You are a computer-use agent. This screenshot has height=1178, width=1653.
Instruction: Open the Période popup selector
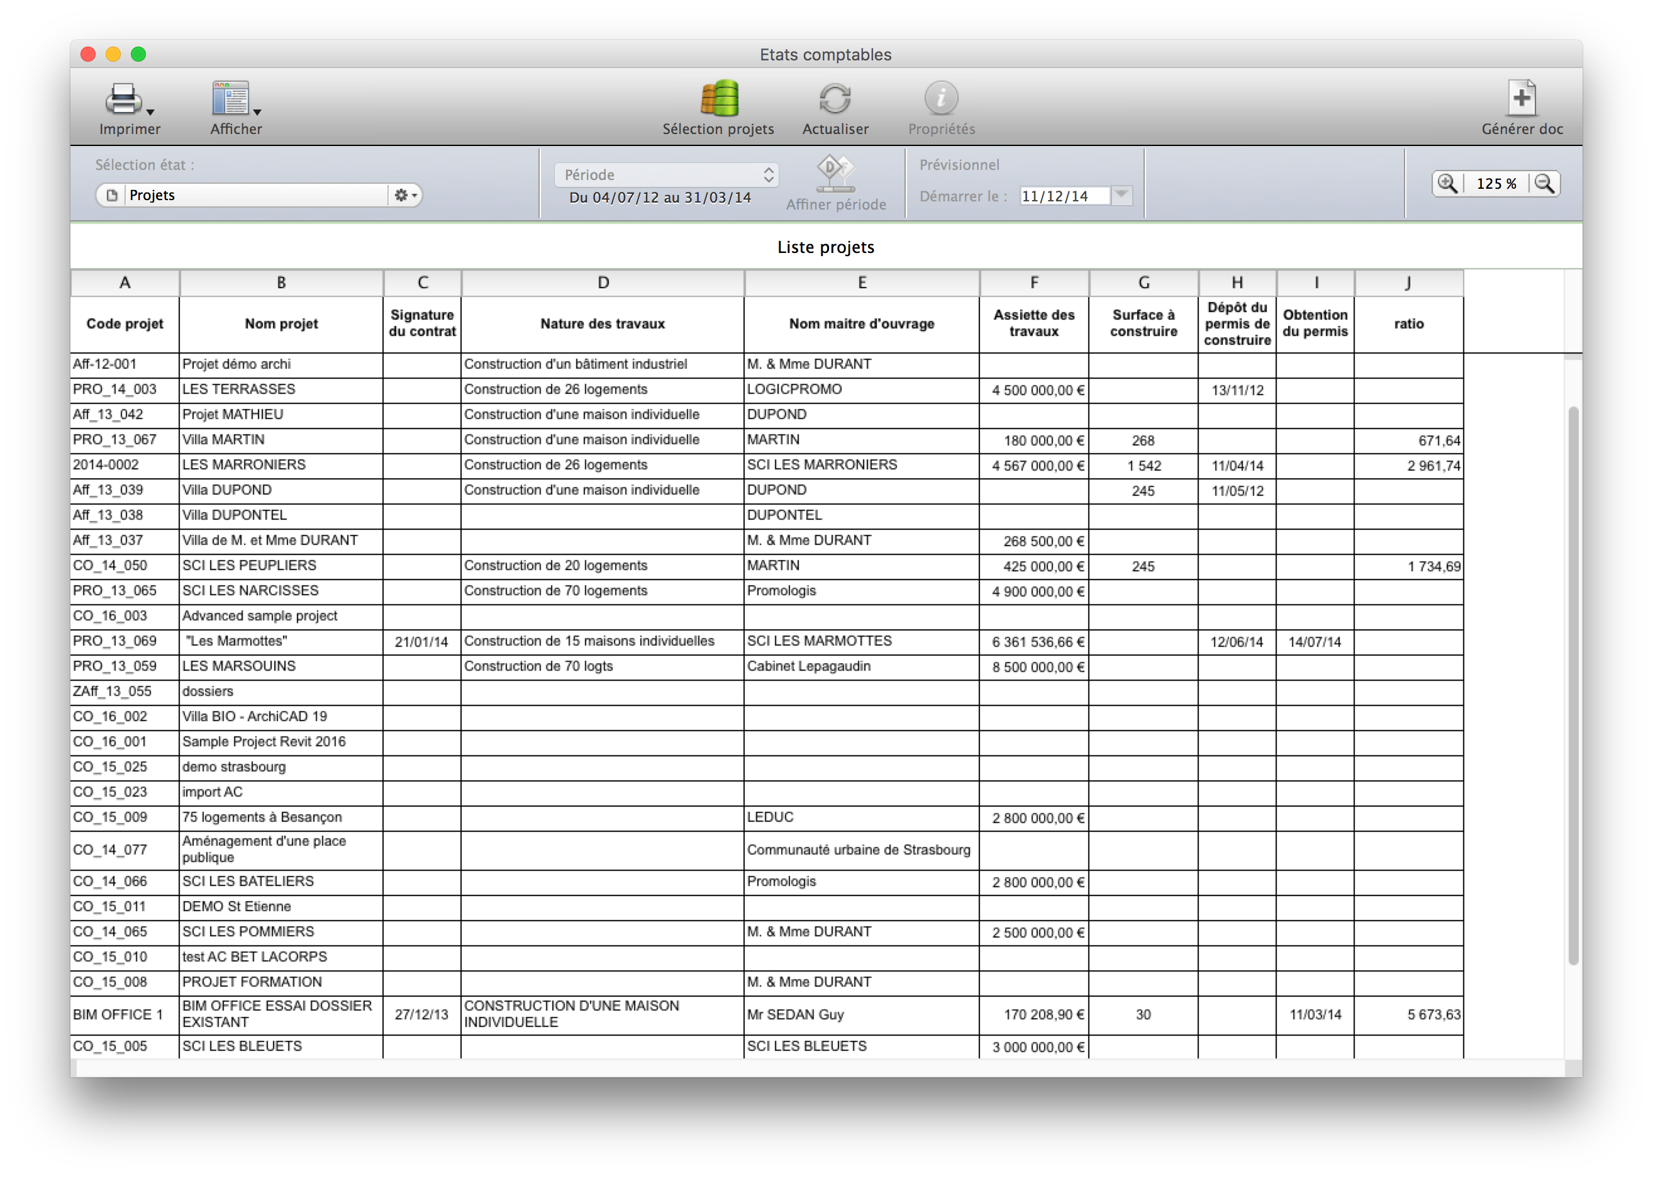(x=666, y=175)
